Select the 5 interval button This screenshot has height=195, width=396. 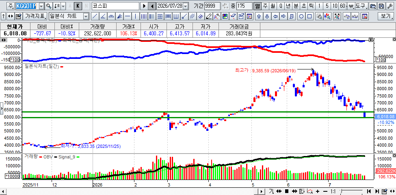point(327,6)
